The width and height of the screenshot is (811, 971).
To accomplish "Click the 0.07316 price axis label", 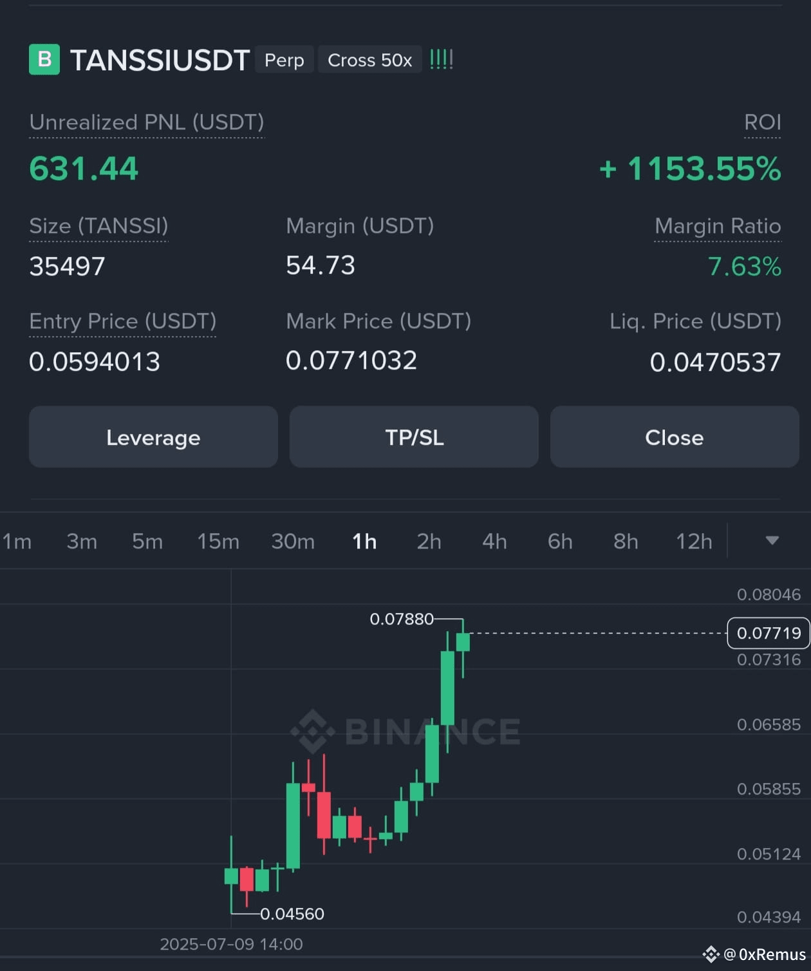I will pyautogui.click(x=769, y=659).
